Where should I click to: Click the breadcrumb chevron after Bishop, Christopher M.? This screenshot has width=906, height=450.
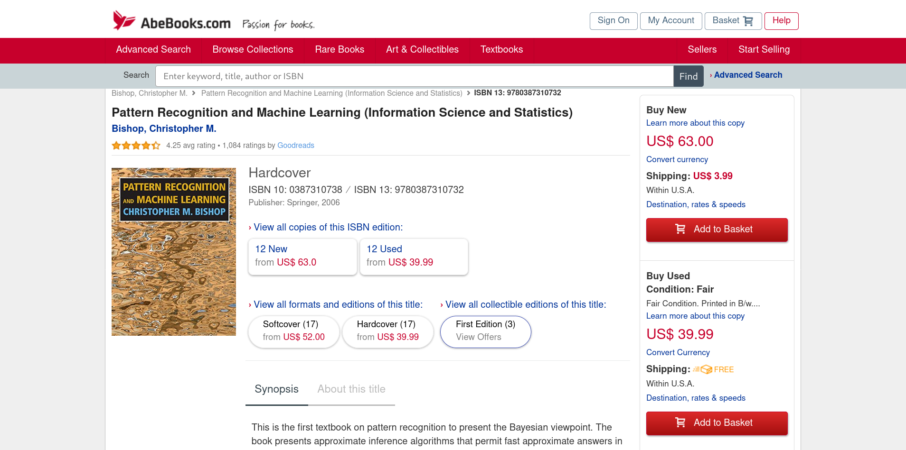point(194,93)
